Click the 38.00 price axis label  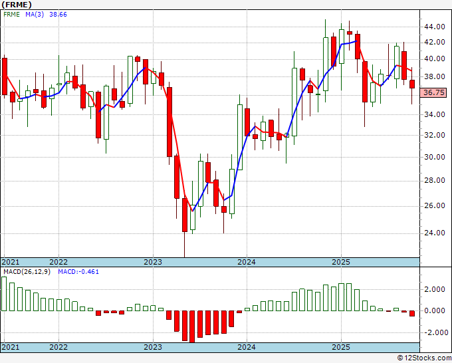coord(435,76)
